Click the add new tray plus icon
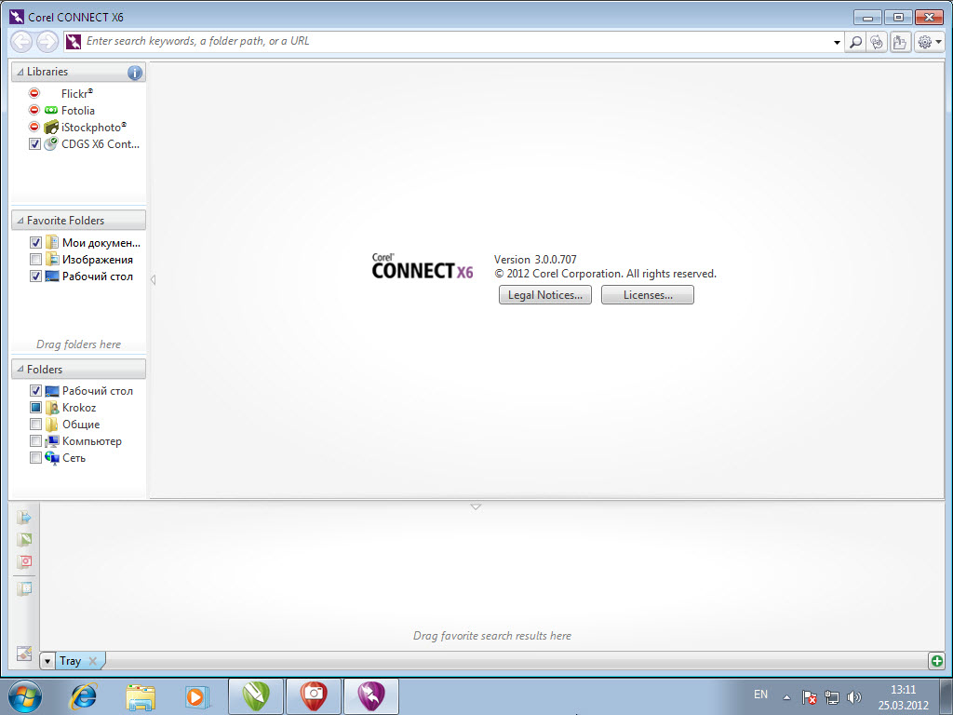 [x=936, y=661]
